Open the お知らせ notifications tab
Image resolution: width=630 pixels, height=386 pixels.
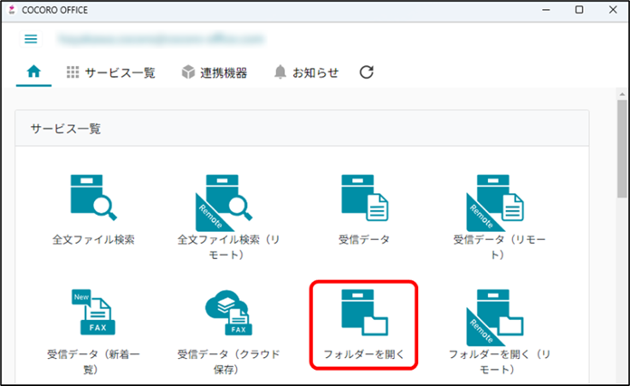(x=306, y=72)
